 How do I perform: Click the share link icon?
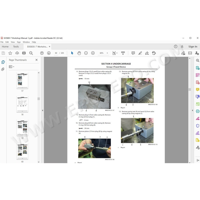(183, 53)
